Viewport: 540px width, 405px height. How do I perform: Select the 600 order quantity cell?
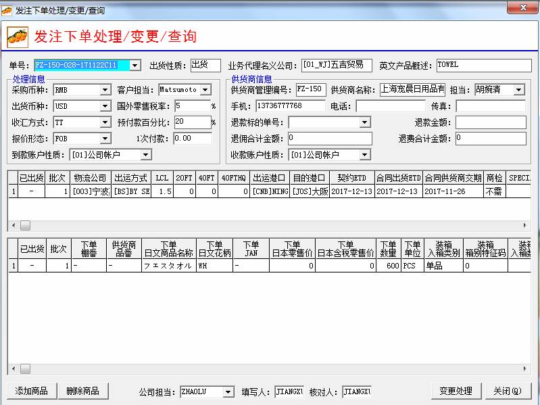point(388,266)
